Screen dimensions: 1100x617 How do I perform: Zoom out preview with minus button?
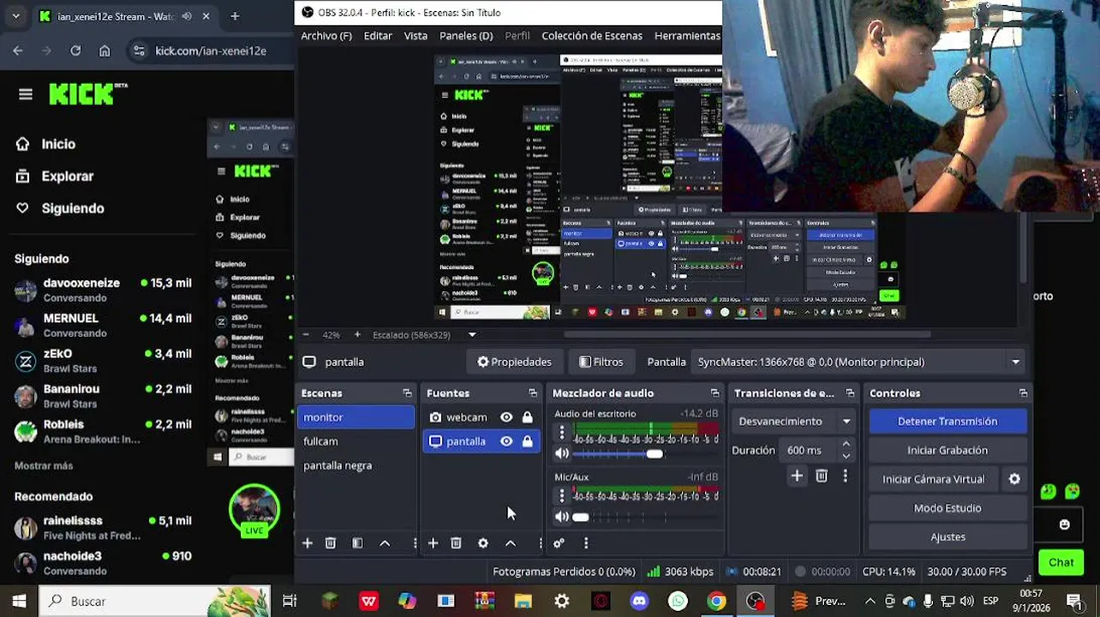[x=307, y=335]
